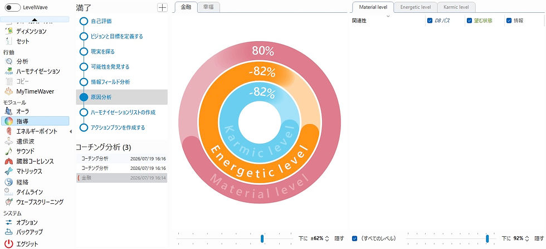Select the エネルギーポイント ear icon

[9, 131]
